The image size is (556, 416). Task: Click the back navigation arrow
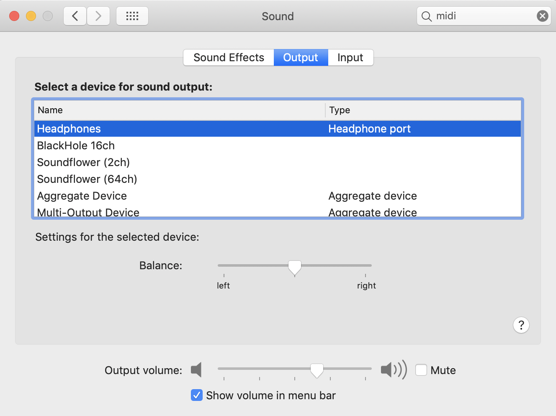75,16
